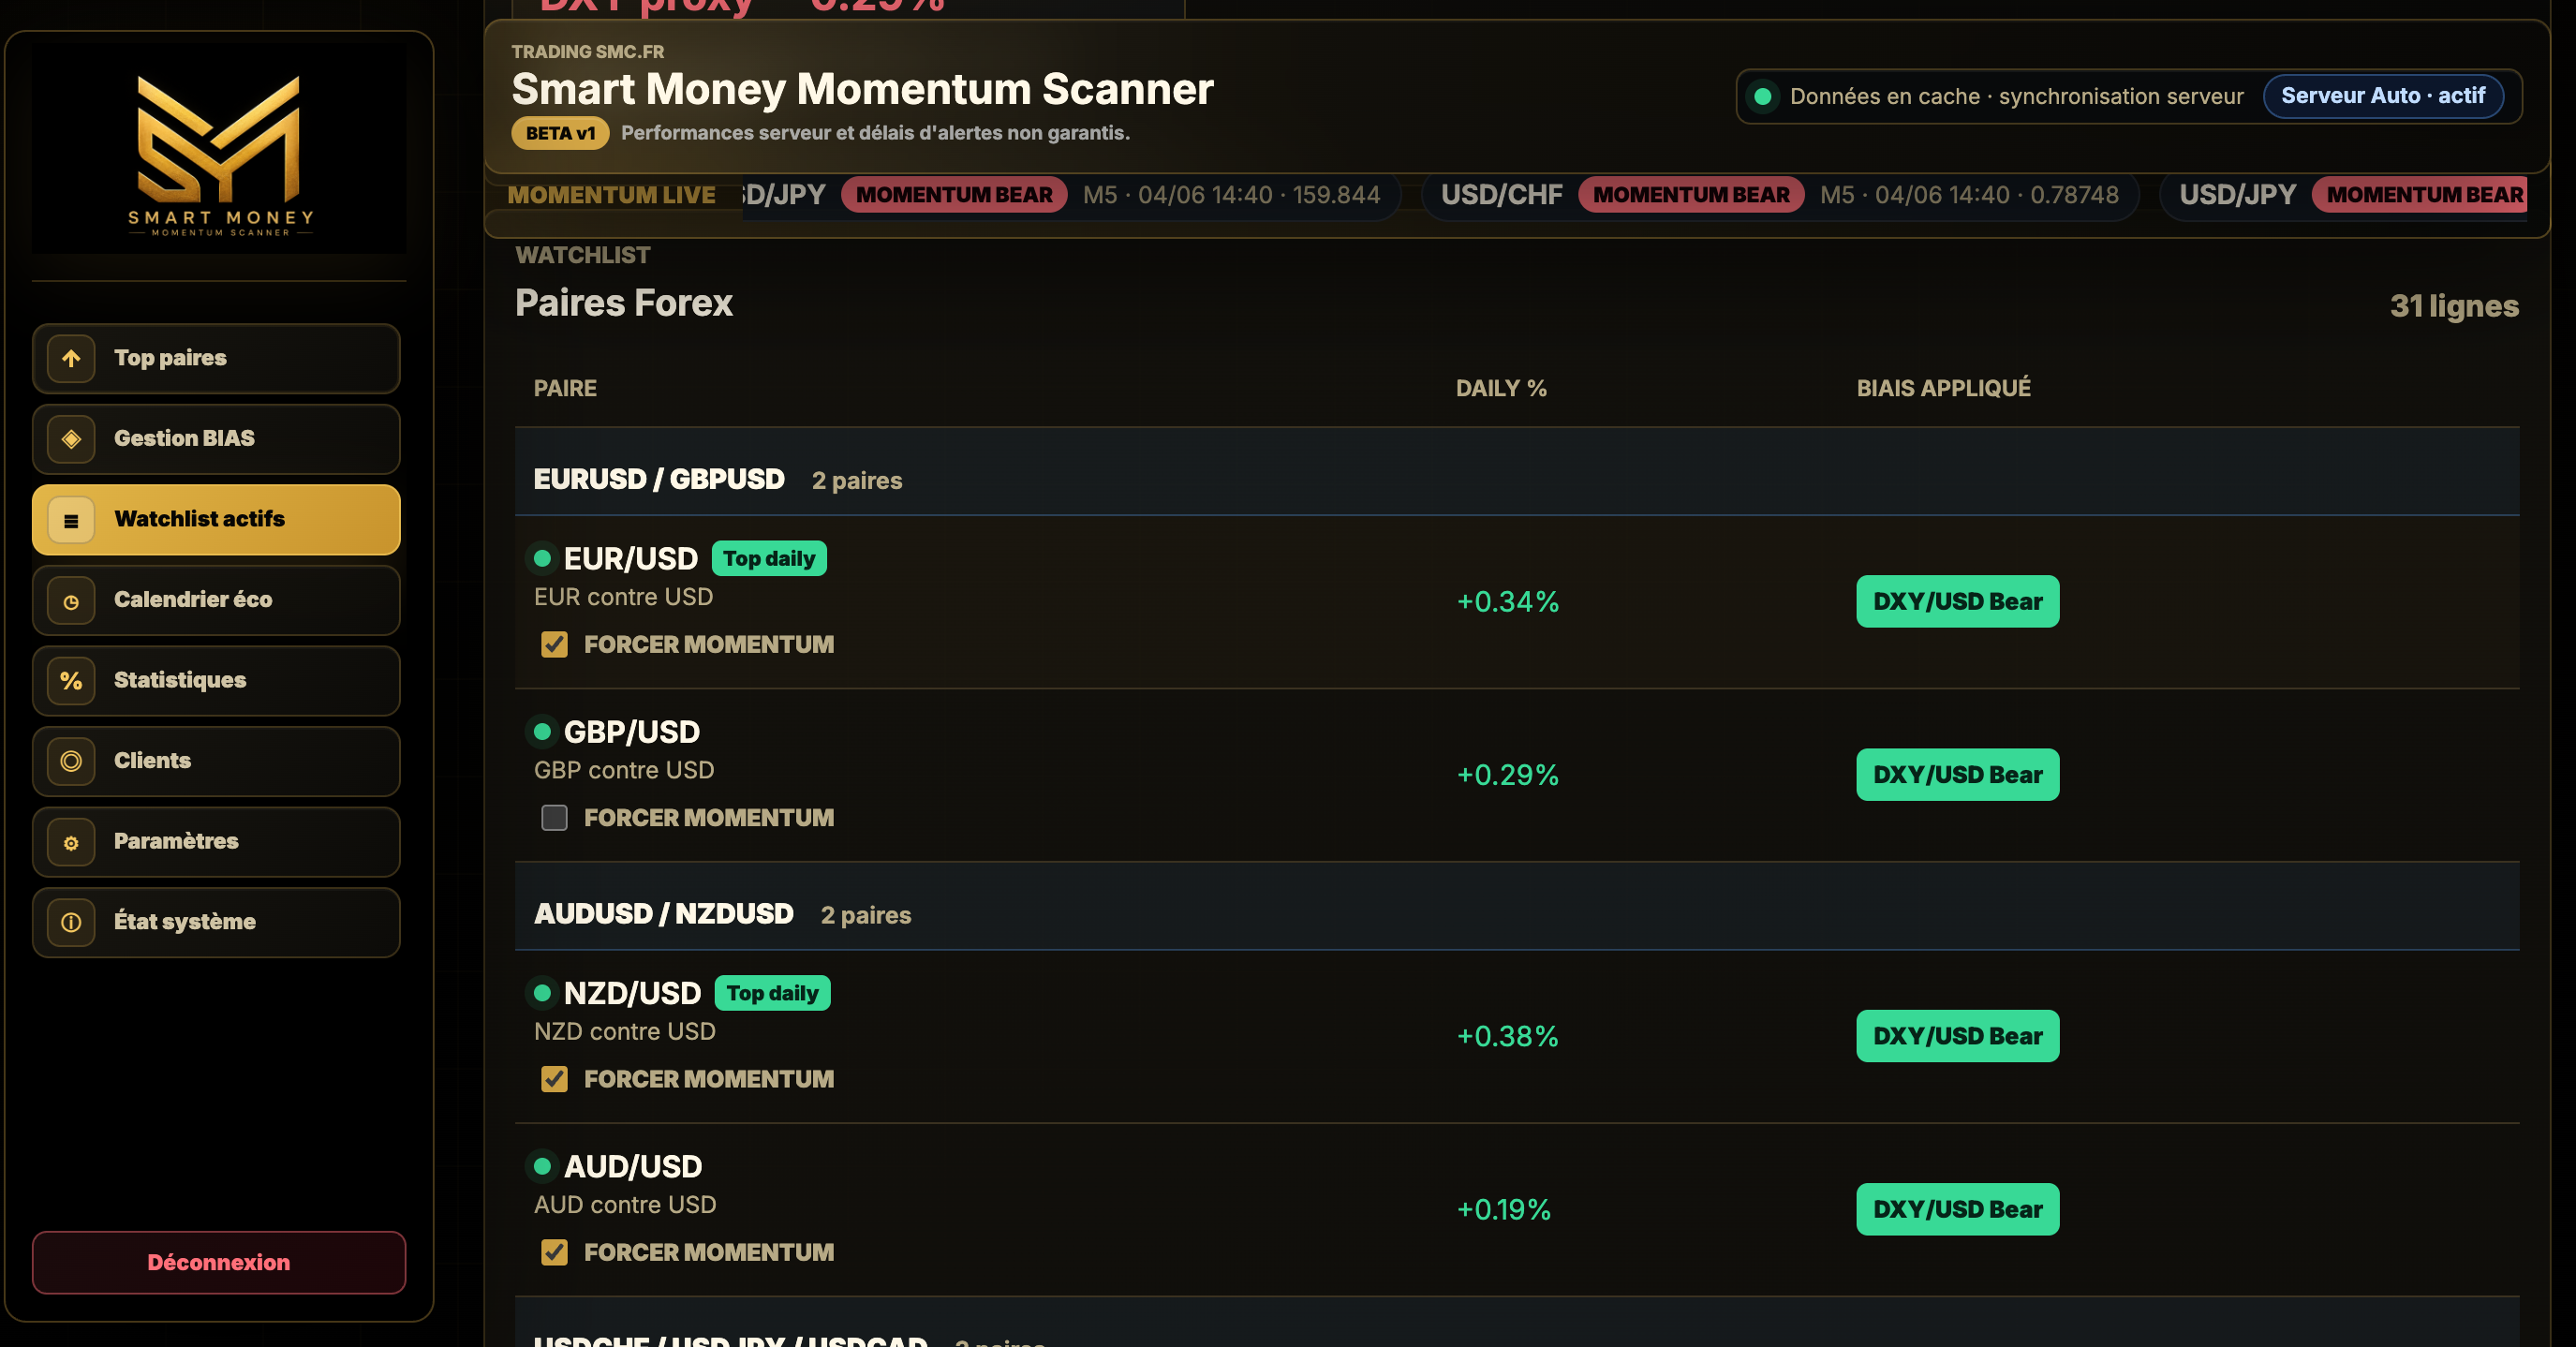Click the GBP/USD DXY/USD Bear badge

coord(1958,775)
